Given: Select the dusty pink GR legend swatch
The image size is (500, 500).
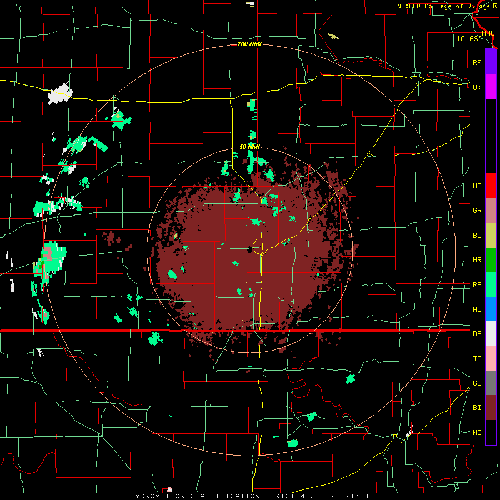Looking at the screenshot, I should 491,211.
